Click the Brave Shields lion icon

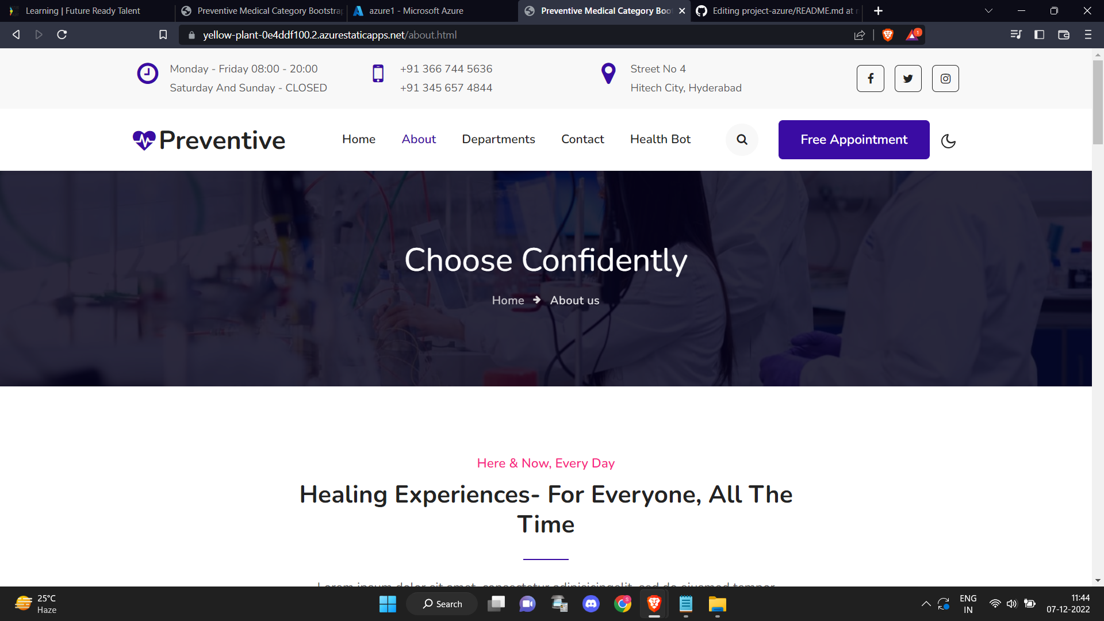(x=888, y=35)
